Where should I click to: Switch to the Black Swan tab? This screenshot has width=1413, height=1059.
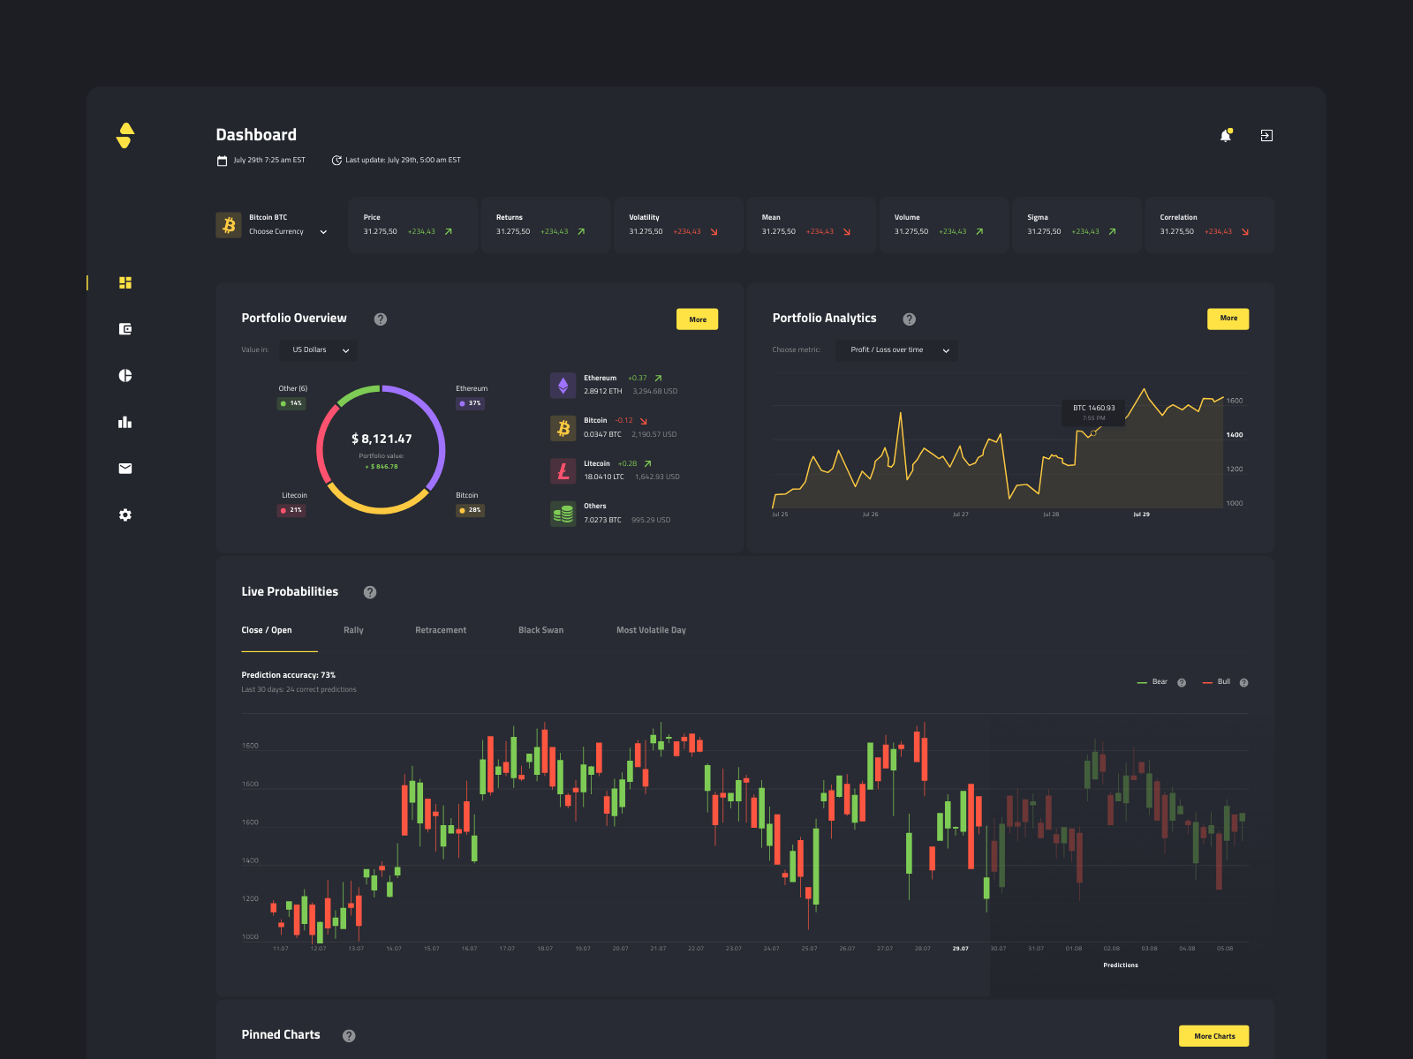540,629
